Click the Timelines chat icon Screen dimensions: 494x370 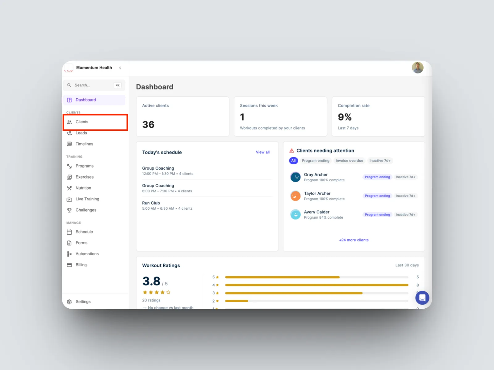point(69,144)
